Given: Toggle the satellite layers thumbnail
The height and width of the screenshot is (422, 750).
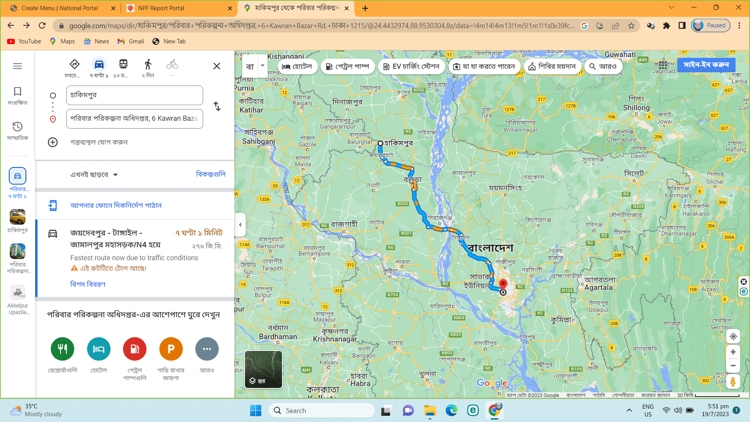Looking at the screenshot, I should click(x=263, y=369).
